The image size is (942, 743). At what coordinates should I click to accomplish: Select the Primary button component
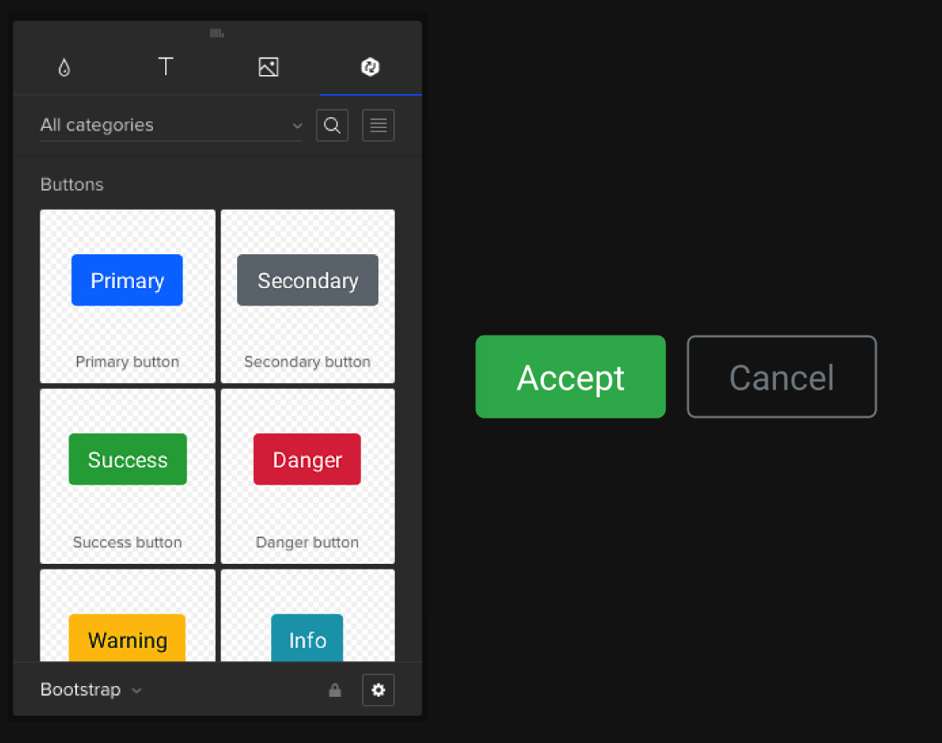127,296
